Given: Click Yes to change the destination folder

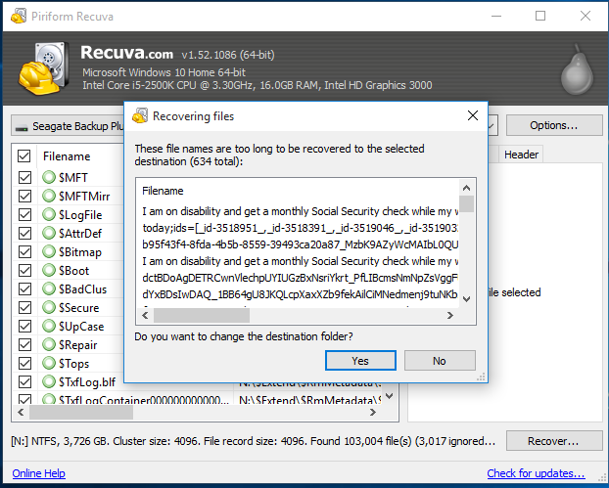Looking at the screenshot, I should [360, 360].
